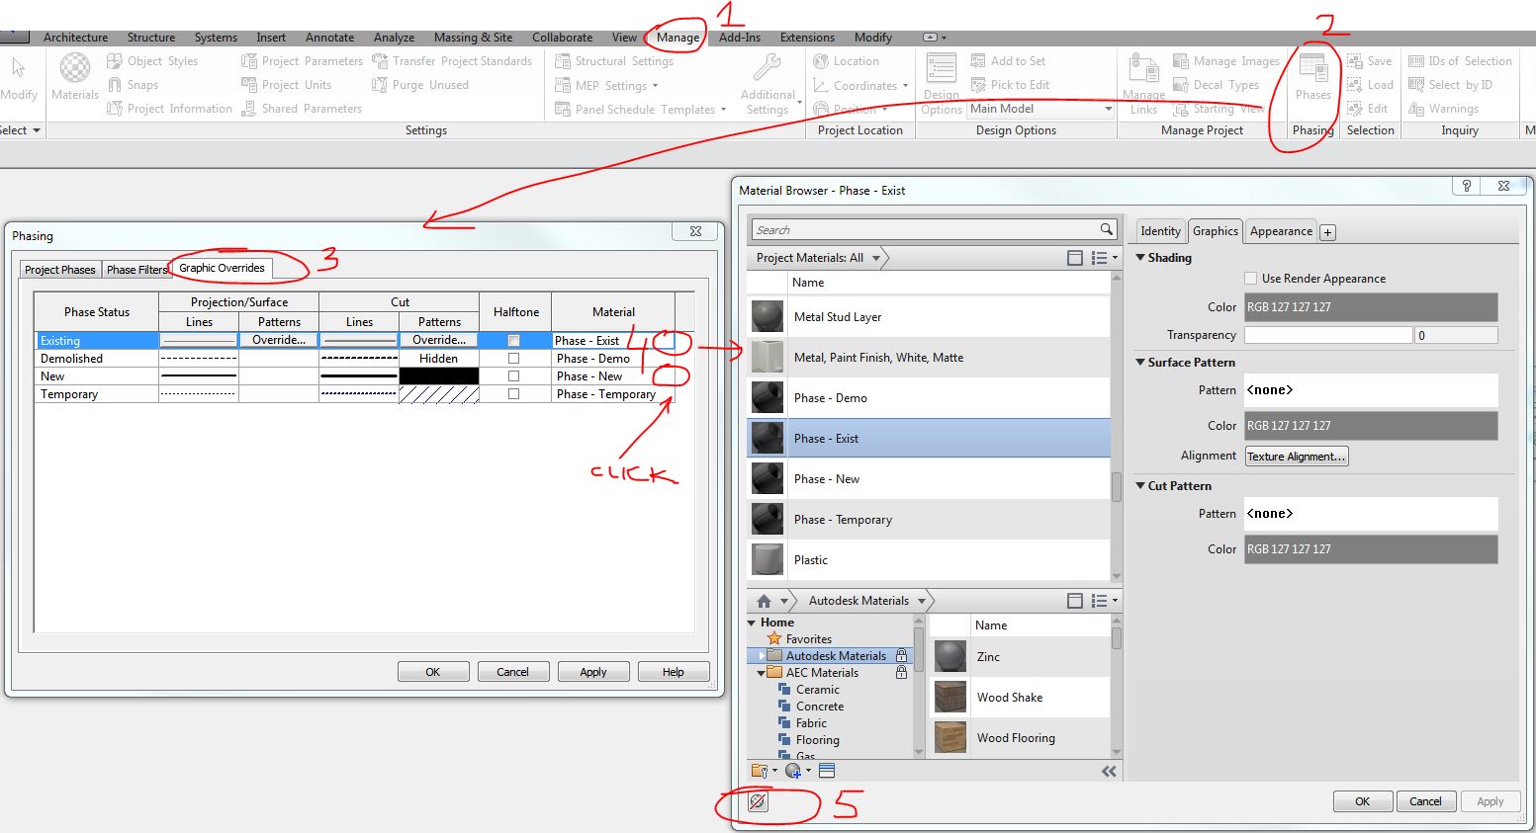Switch to the Identity tab in Material Browser
1536x833 pixels.
point(1160,231)
